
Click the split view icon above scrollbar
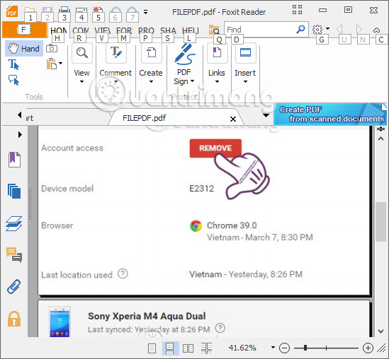tap(380, 129)
